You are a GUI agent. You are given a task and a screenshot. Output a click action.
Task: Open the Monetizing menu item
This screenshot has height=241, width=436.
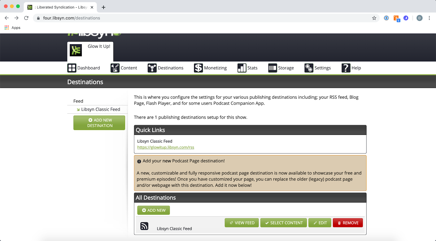[210, 68]
